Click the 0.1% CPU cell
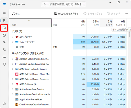This screenshot has height=108, width=131. [x=80, y=74]
